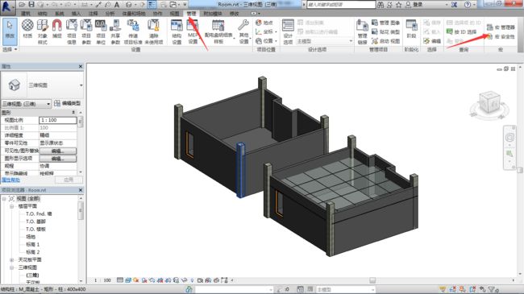
Task: Click the Location (地点) tool
Action: (264, 23)
